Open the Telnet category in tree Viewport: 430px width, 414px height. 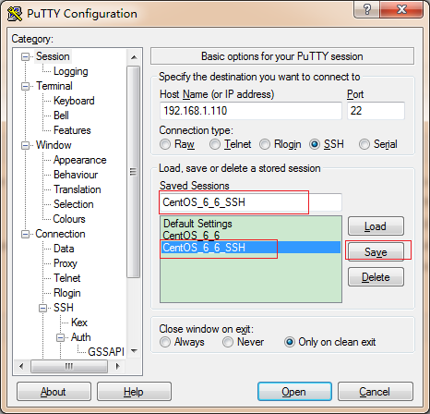click(x=66, y=278)
